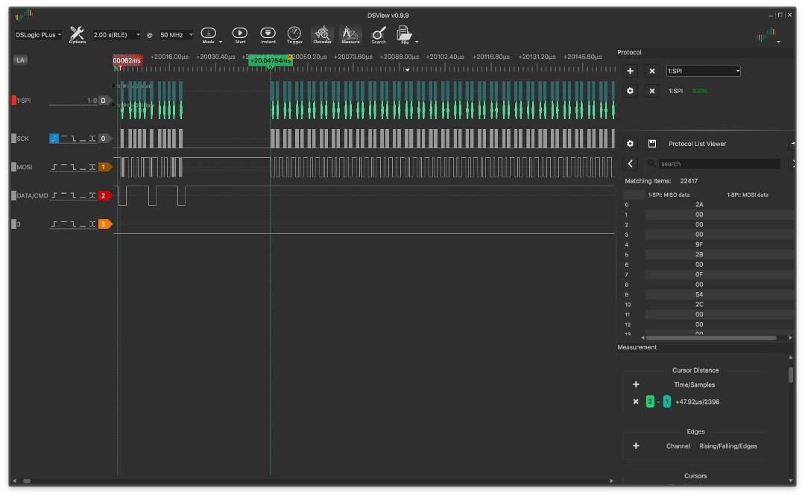
Task: Select cursor 2 in distance measurement
Action: 650,402
